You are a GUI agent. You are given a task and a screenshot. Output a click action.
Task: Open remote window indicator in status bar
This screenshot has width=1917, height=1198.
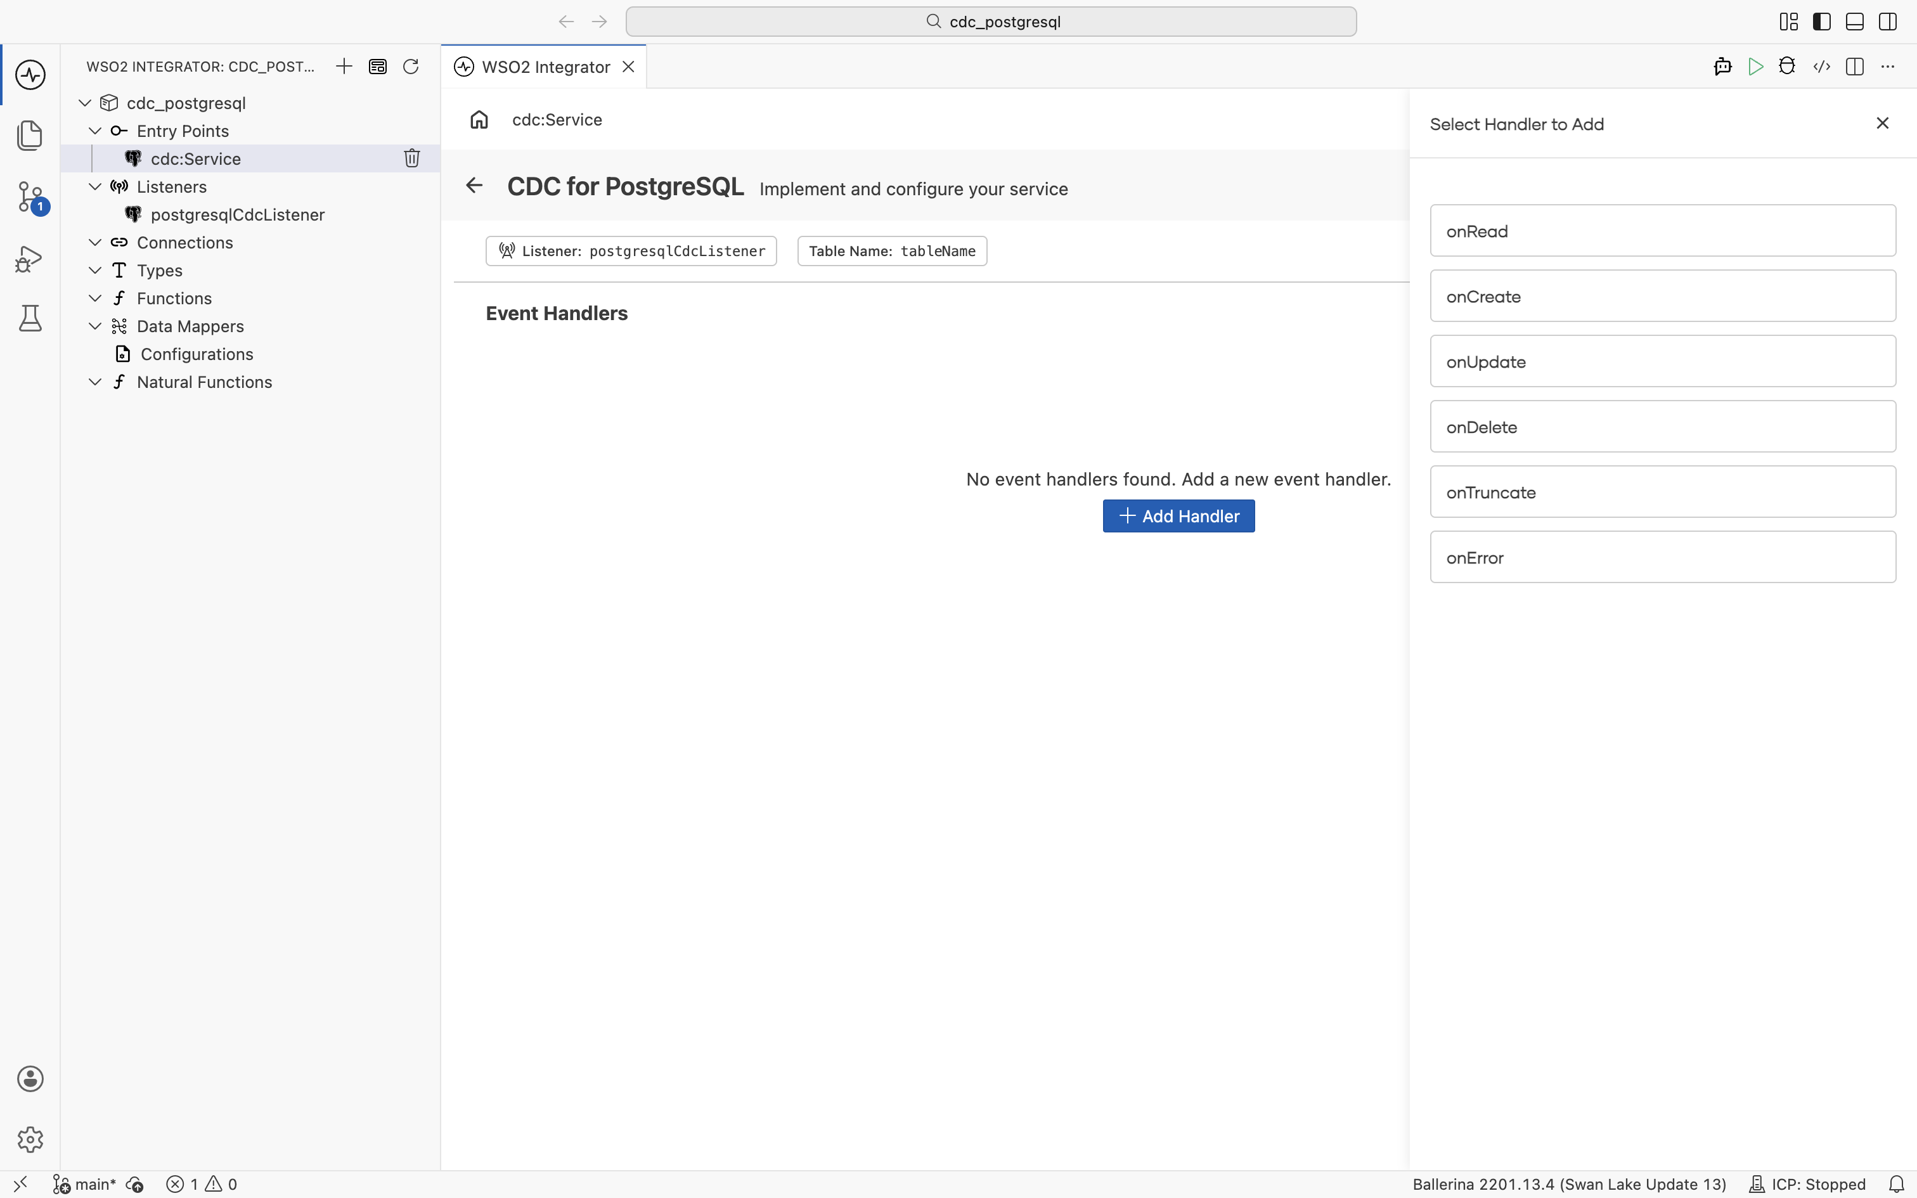tap(20, 1184)
